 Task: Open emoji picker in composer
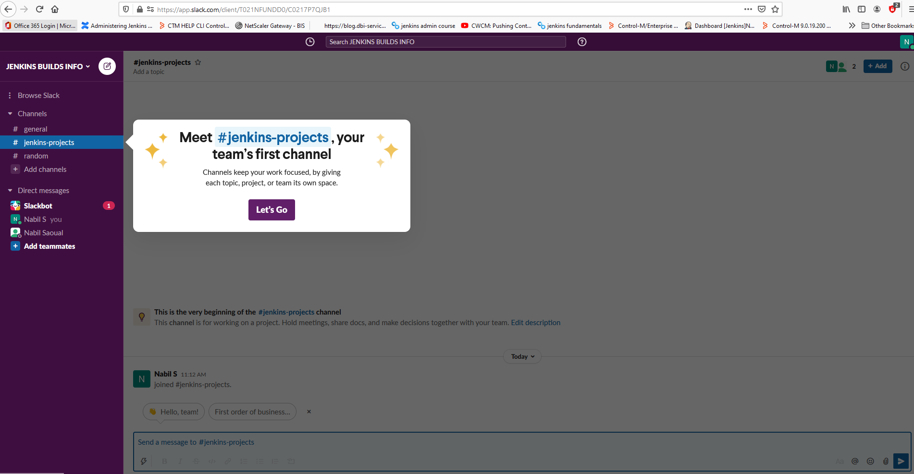870,461
